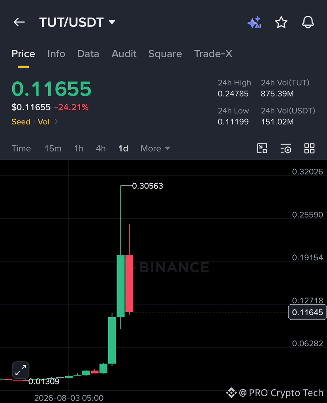Open the Square tab
327x403 pixels.
coord(165,54)
